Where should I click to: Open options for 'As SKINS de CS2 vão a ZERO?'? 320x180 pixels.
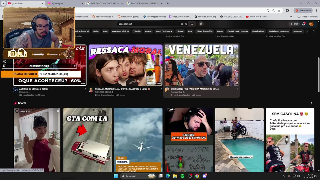point(85,89)
